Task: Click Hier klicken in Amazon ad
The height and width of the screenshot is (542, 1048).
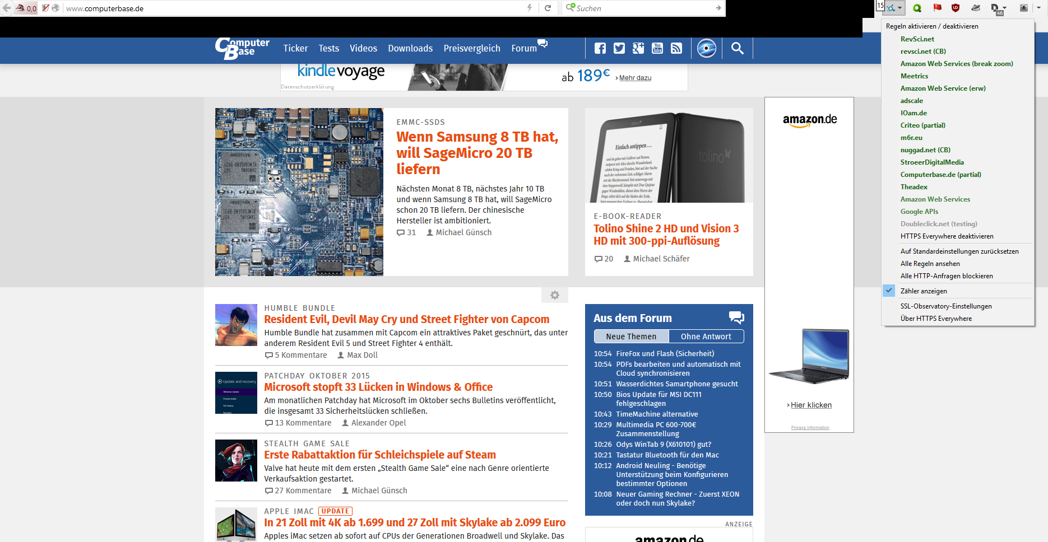Action: [811, 405]
